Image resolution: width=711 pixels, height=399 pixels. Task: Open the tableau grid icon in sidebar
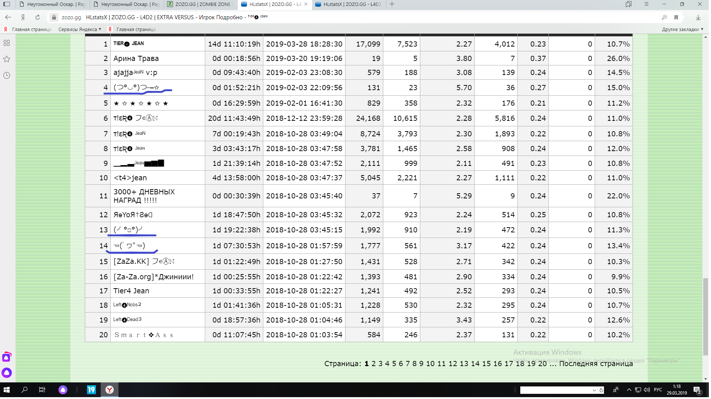[7, 43]
